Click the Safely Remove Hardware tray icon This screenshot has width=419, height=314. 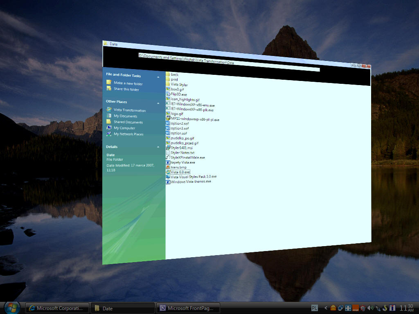(x=378, y=308)
